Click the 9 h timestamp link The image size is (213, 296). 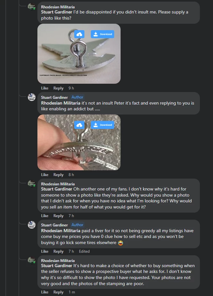[x=71, y=88]
